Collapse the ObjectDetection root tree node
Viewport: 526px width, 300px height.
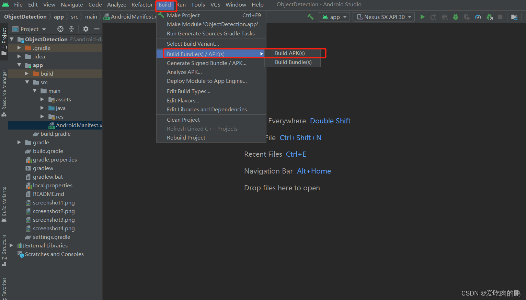[12, 39]
